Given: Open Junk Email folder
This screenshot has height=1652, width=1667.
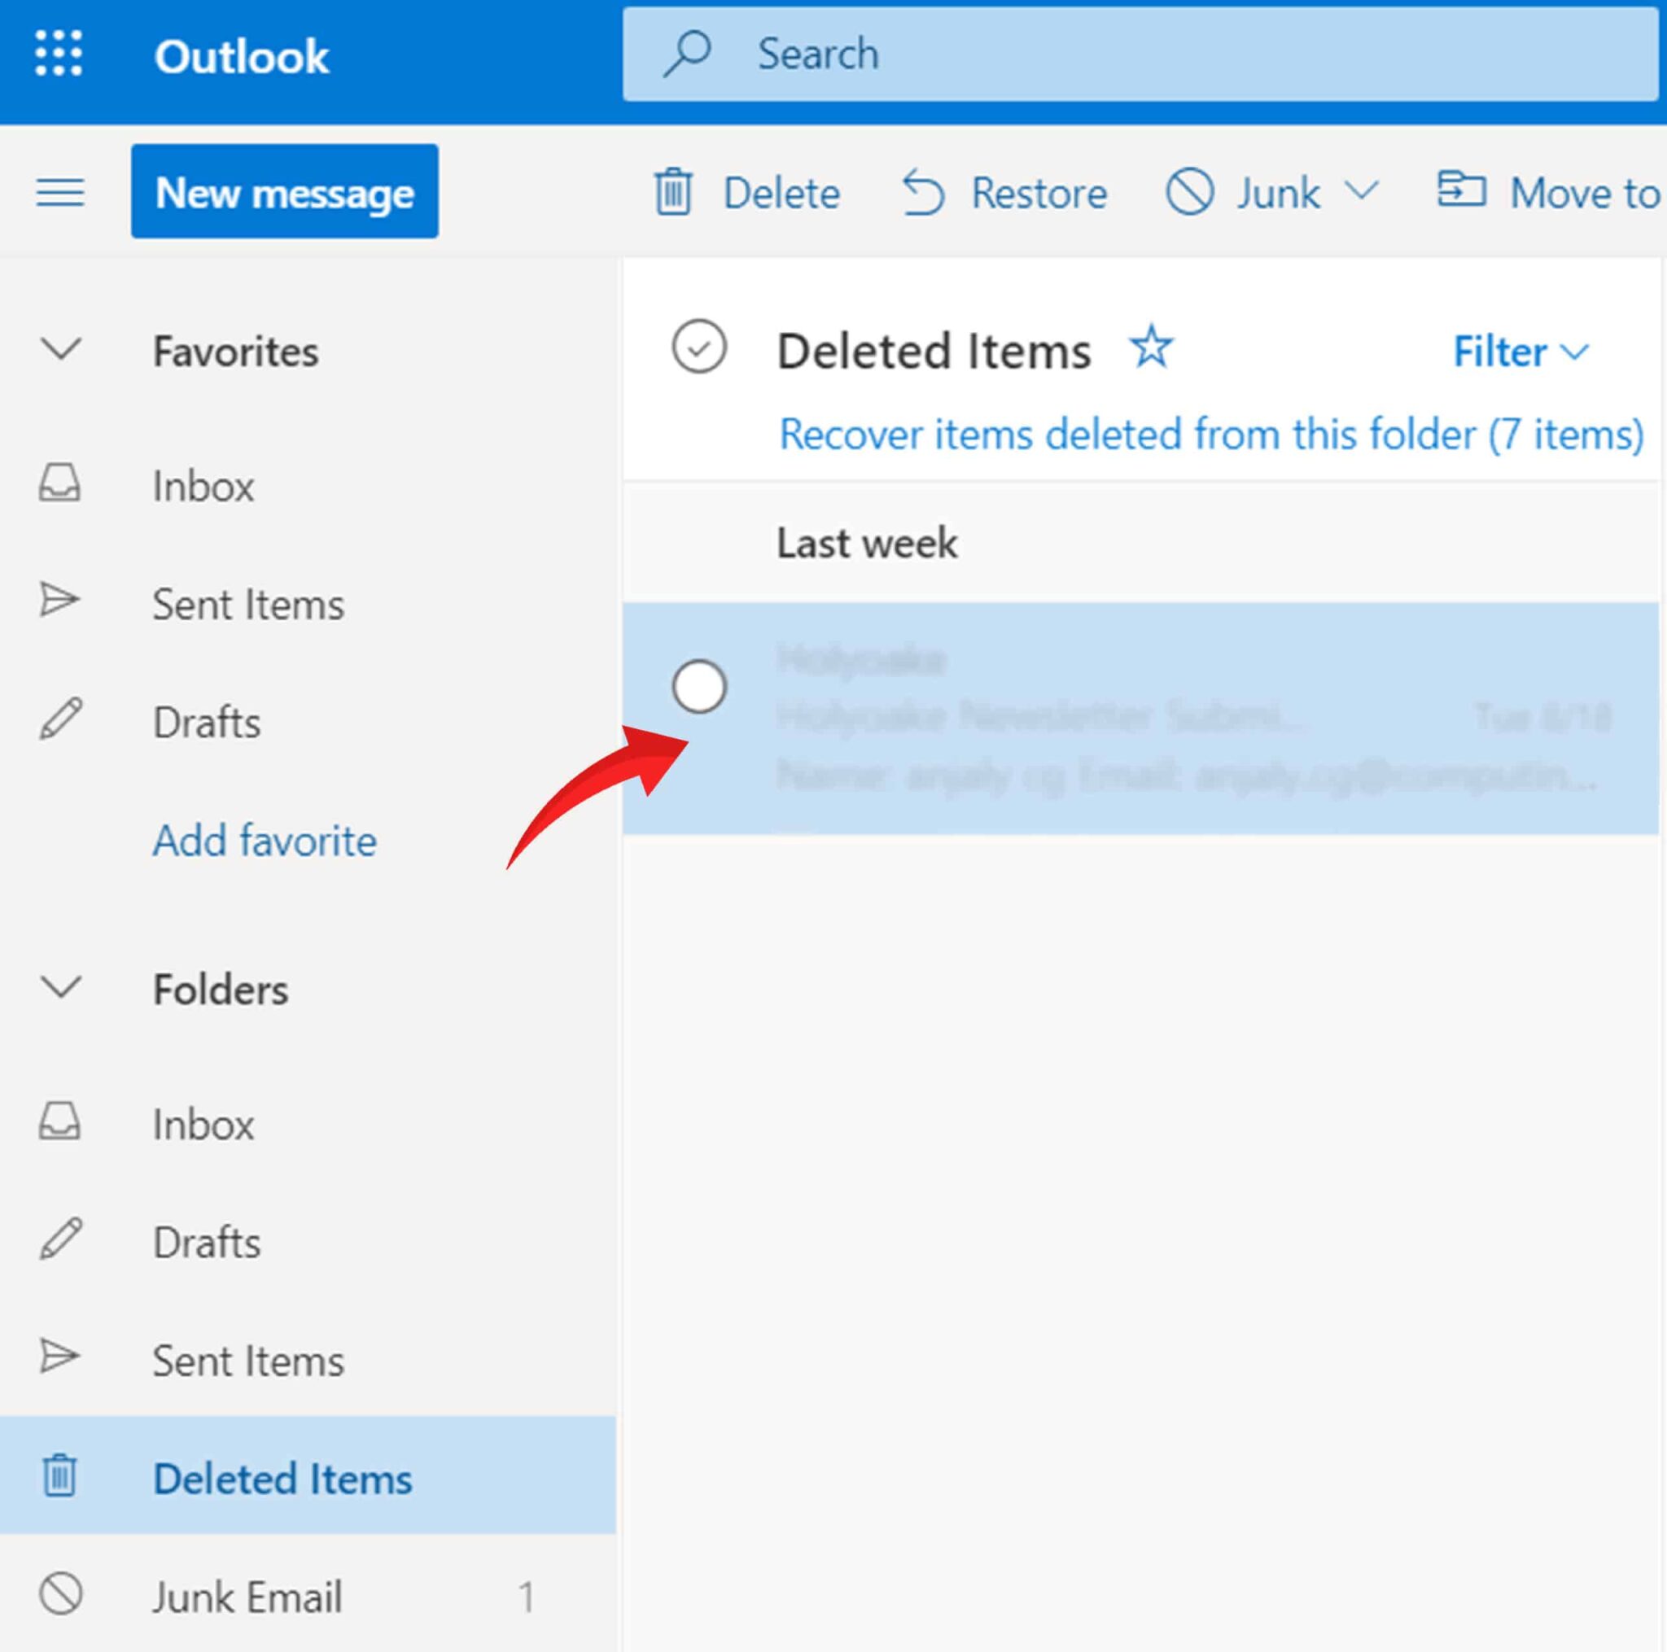Looking at the screenshot, I should (x=247, y=1596).
